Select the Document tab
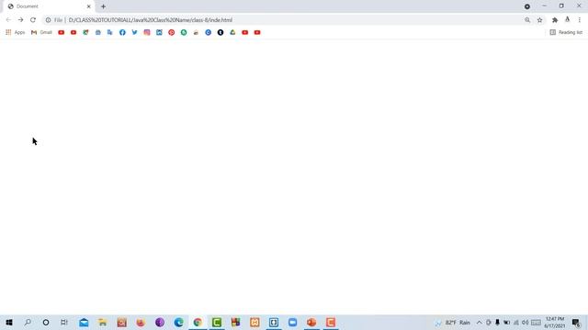The image size is (588, 330). pyautogui.click(x=49, y=6)
